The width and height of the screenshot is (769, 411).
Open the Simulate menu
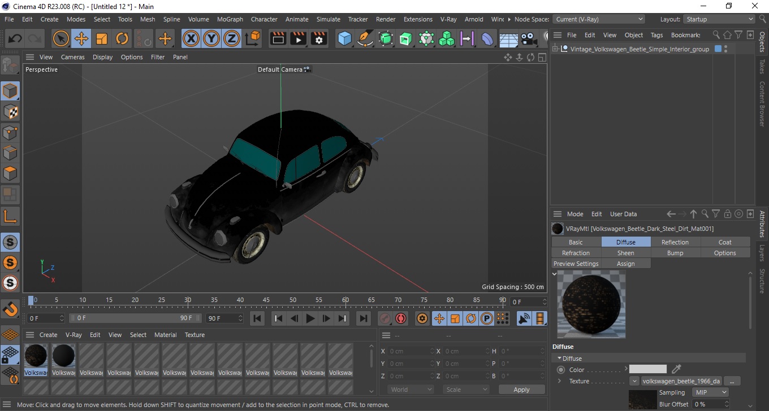tap(329, 19)
